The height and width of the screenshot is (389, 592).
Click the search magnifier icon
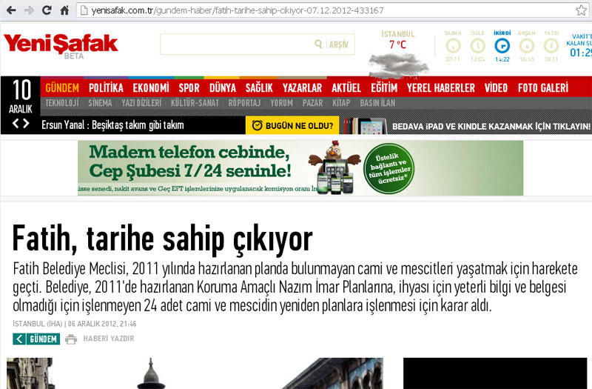pyautogui.click(x=317, y=44)
